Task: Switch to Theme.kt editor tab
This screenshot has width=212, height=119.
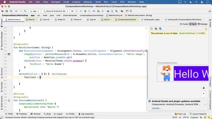Action: click(77, 20)
